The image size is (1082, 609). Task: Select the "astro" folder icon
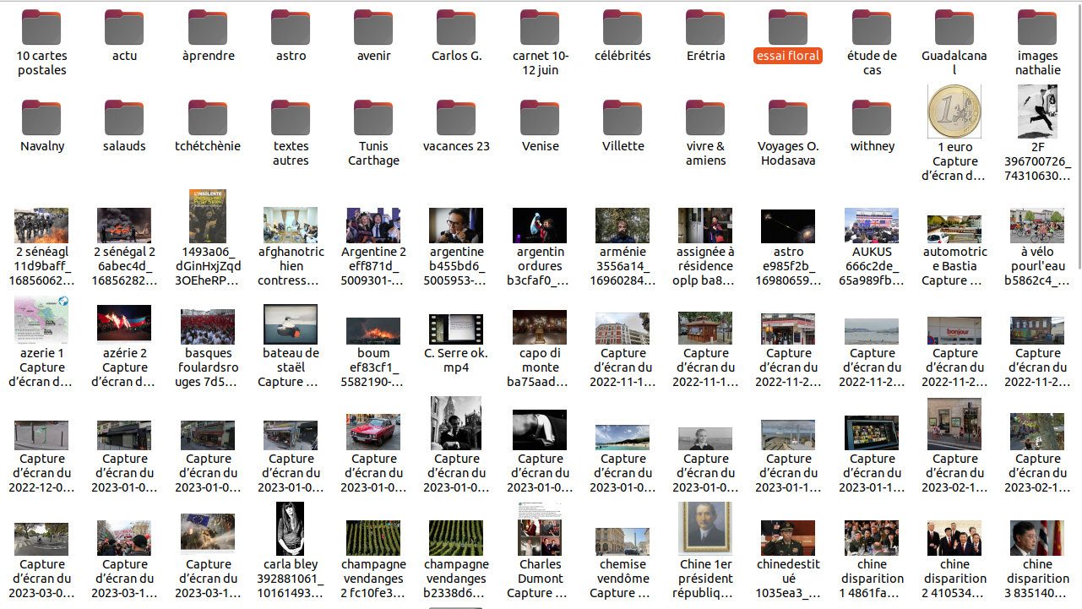click(x=291, y=28)
